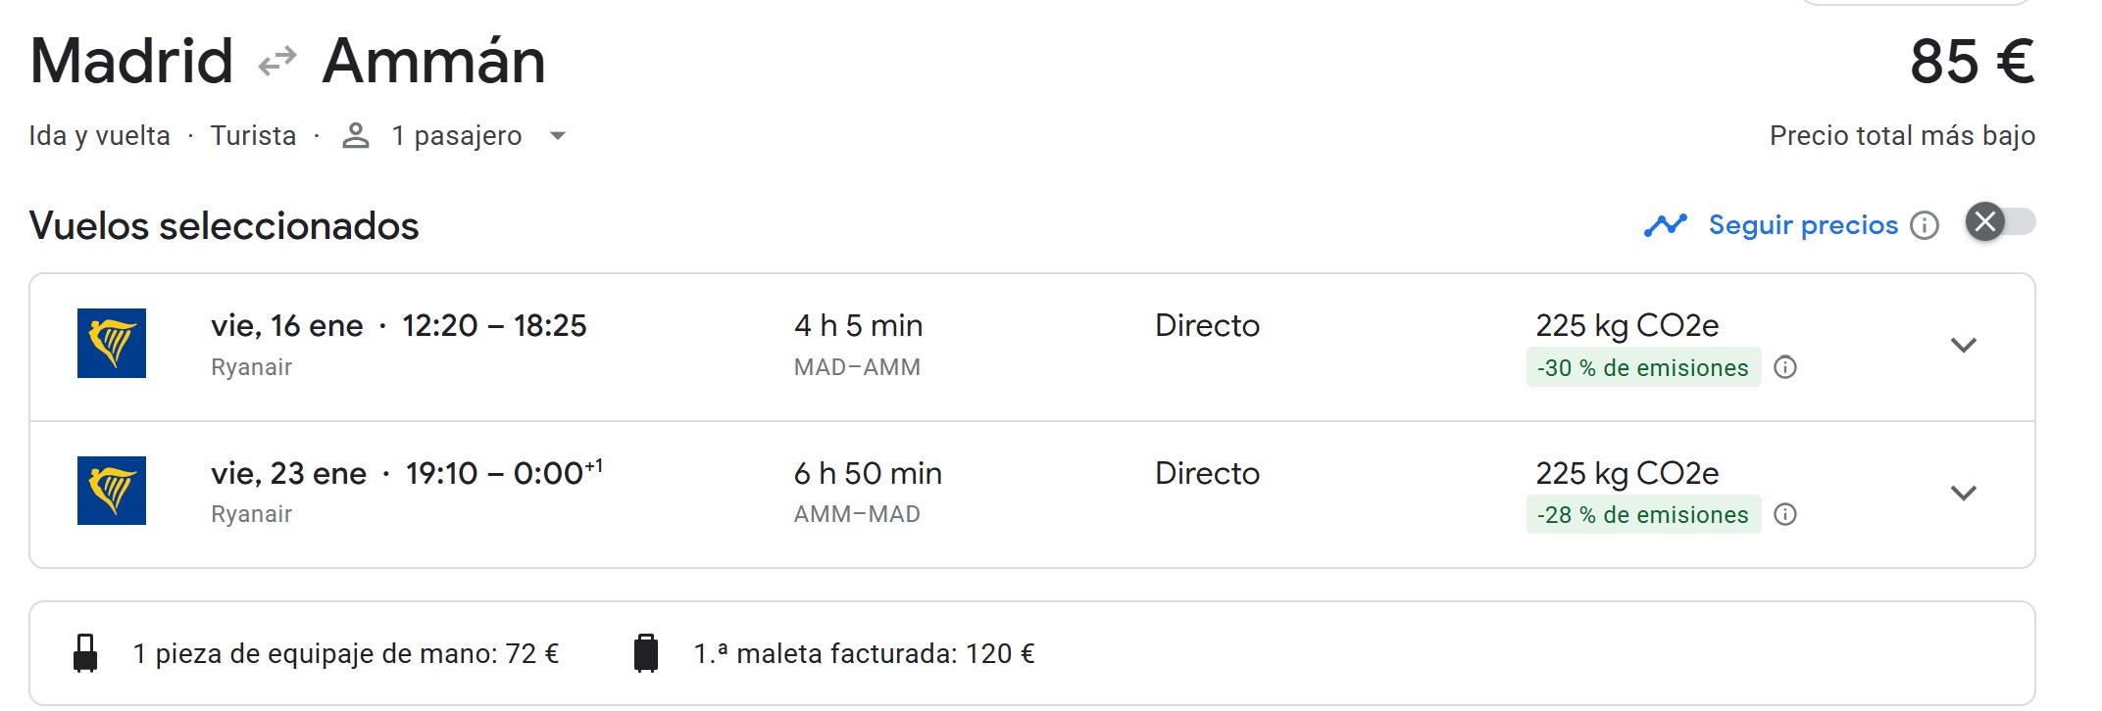
Task: Click the round-trip swap arrows icon
Action: 277,62
